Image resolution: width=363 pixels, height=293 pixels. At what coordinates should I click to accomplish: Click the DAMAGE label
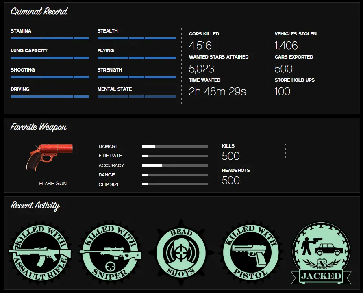109,146
